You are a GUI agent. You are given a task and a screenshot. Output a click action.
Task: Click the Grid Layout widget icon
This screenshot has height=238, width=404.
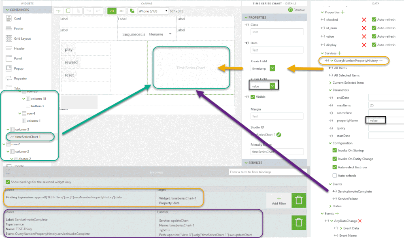coord(9,38)
